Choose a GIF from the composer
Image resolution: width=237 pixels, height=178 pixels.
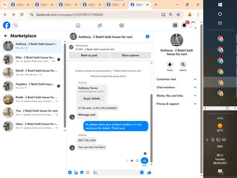click(88, 172)
